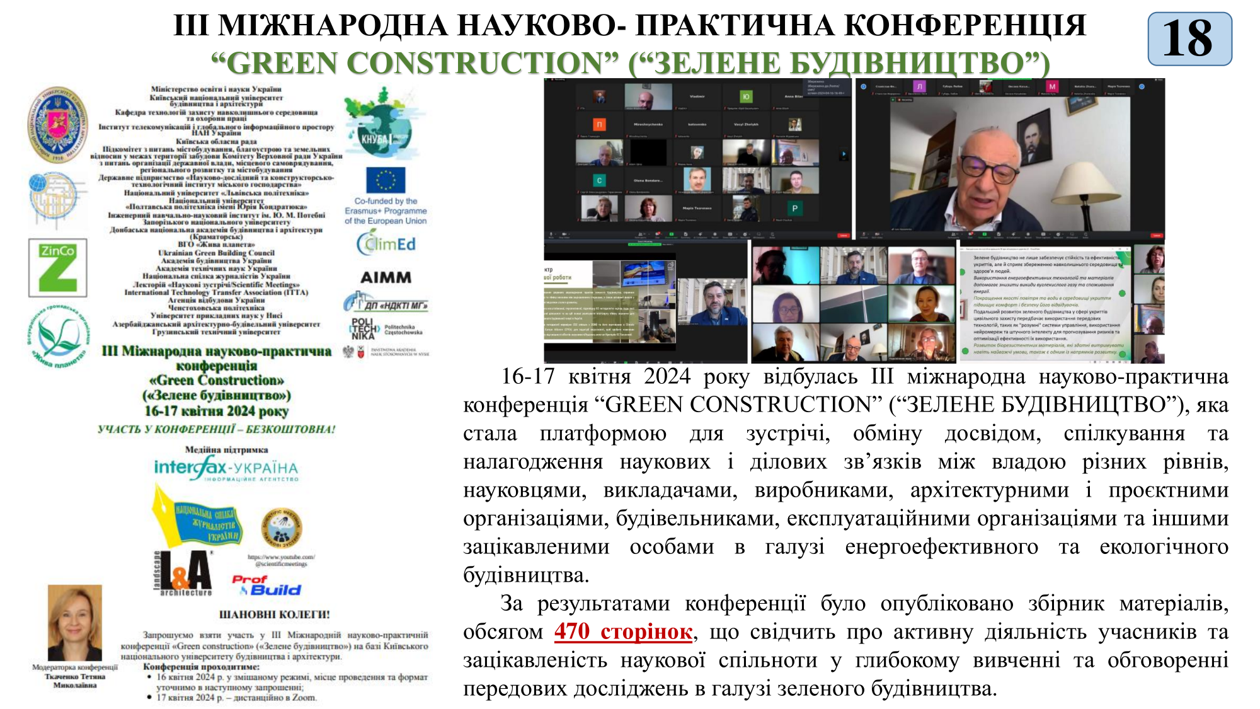This screenshot has width=1260, height=709.
Task: Click the L&A landscape architecture logo
Action: pyautogui.click(x=183, y=573)
